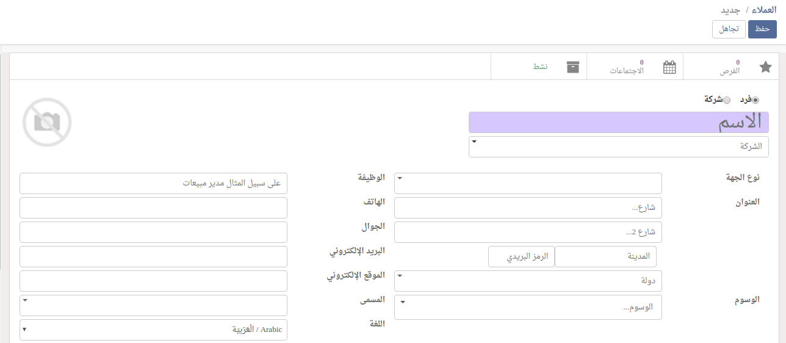Expand the الشركة company dropdown
Screen dimensions: 786x343
coord(618,146)
